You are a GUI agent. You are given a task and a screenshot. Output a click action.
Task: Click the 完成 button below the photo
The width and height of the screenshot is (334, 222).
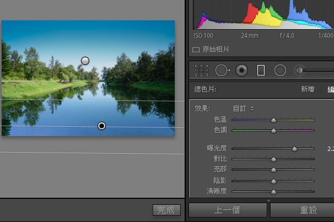[x=166, y=210]
